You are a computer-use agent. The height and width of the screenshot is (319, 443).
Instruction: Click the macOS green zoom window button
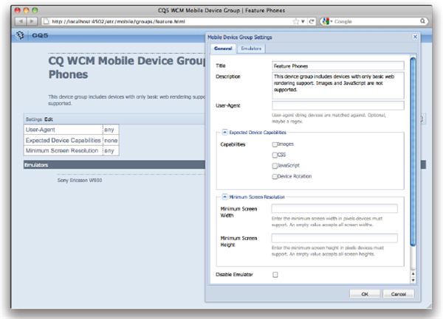[x=35, y=10]
